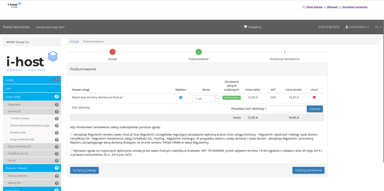Click the Kontynuuj zakupy button

tap(84, 170)
